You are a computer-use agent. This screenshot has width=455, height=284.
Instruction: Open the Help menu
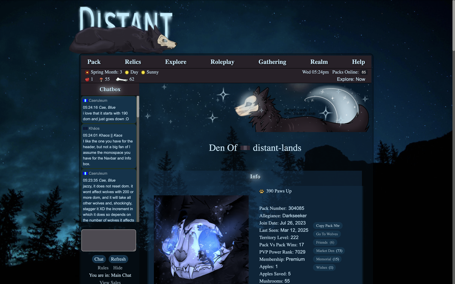tap(358, 62)
